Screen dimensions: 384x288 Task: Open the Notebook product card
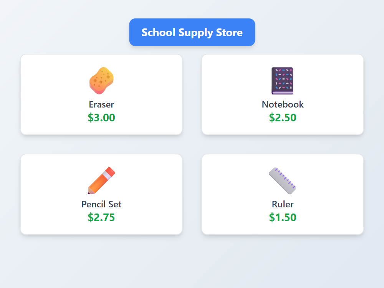(283, 94)
